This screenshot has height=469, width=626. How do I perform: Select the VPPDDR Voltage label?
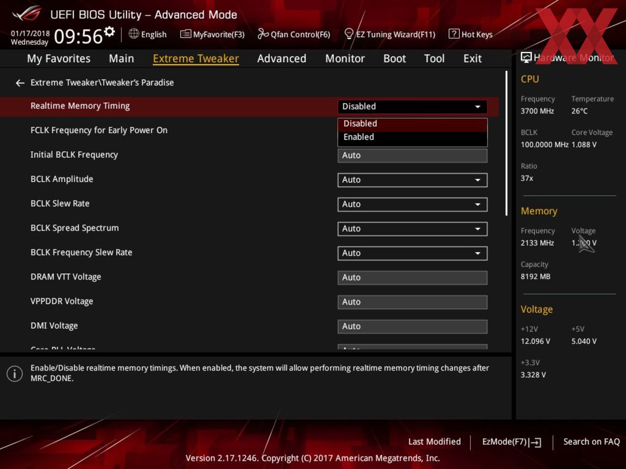[62, 301]
